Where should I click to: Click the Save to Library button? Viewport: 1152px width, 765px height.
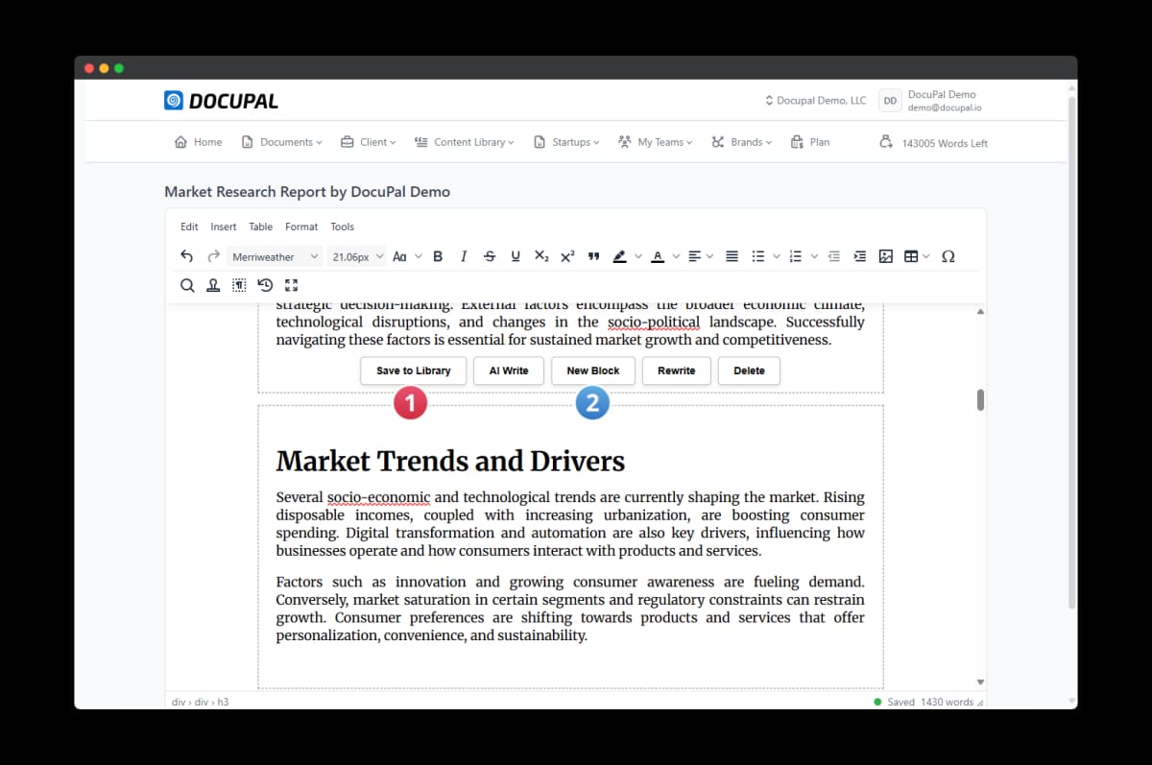pyautogui.click(x=413, y=371)
